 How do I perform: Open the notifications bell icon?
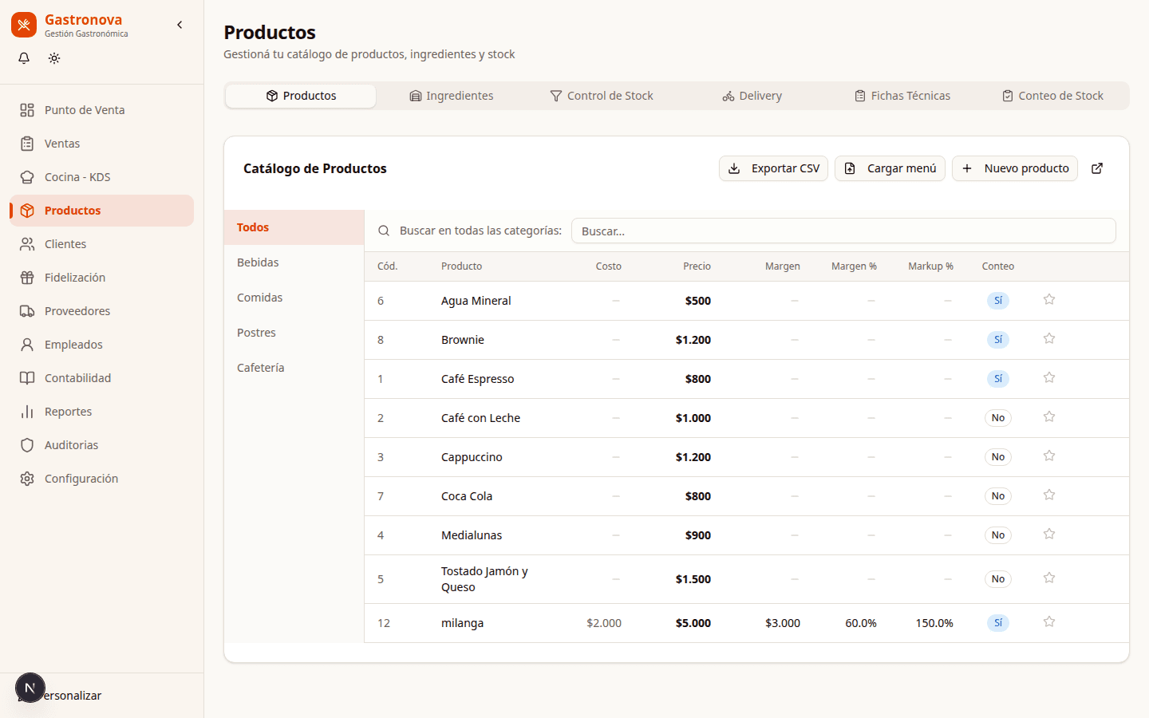click(24, 58)
